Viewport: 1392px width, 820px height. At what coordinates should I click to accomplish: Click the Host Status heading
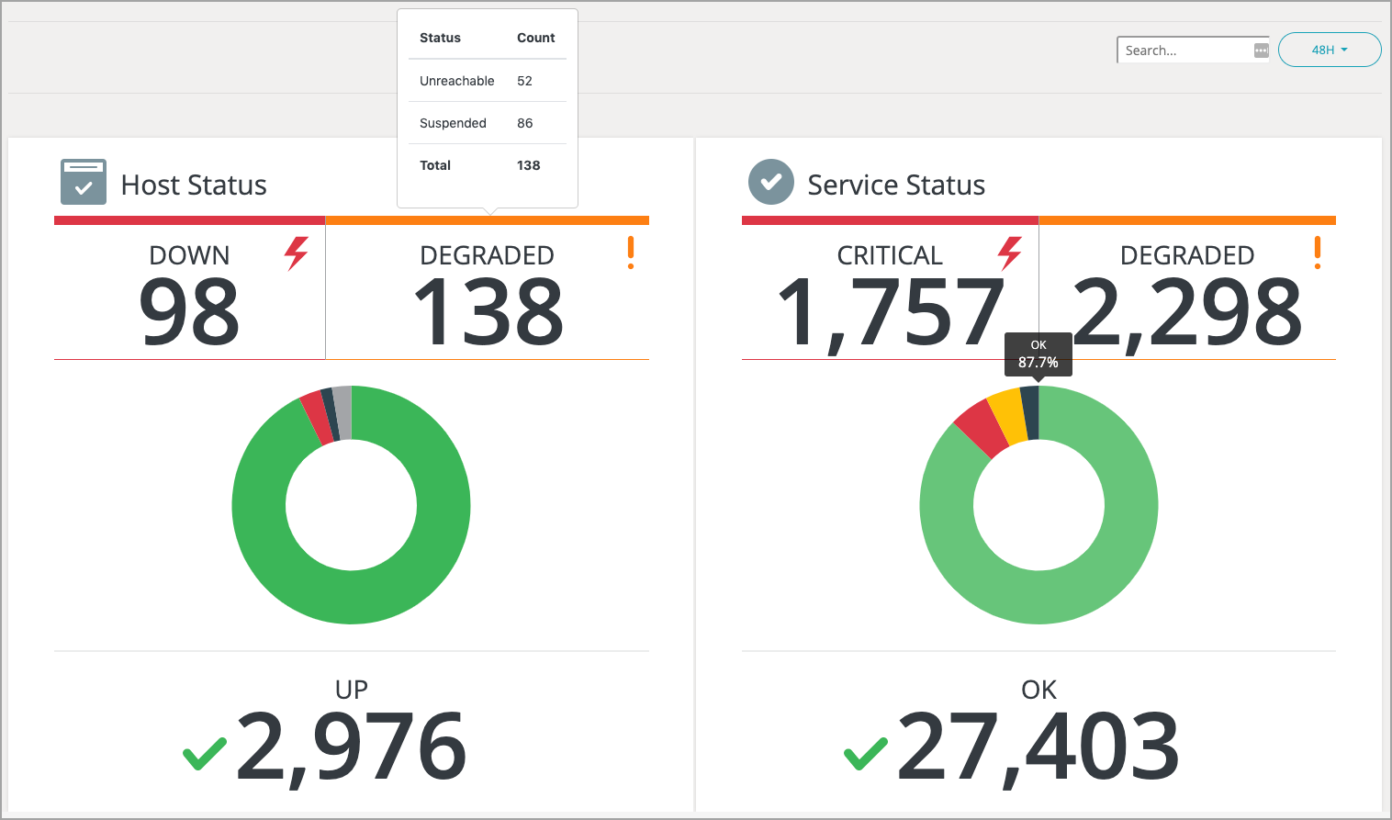[x=194, y=185]
